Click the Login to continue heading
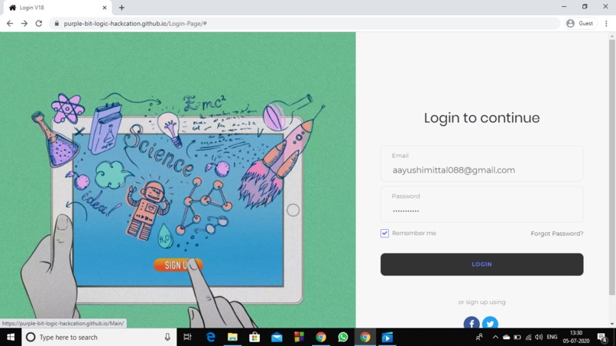Viewport: 616px width, 346px height. 481,118
